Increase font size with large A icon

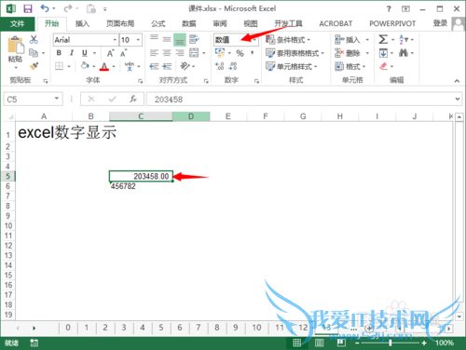tap(110, 53)
